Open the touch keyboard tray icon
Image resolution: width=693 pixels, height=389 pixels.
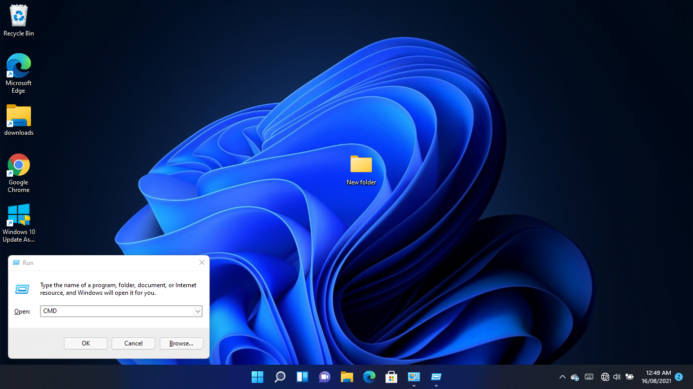588,377
